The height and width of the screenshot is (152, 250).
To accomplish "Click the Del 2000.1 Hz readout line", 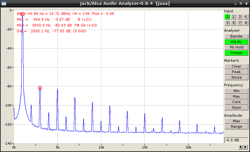I will pyautogui.click(x=51, y=31).
